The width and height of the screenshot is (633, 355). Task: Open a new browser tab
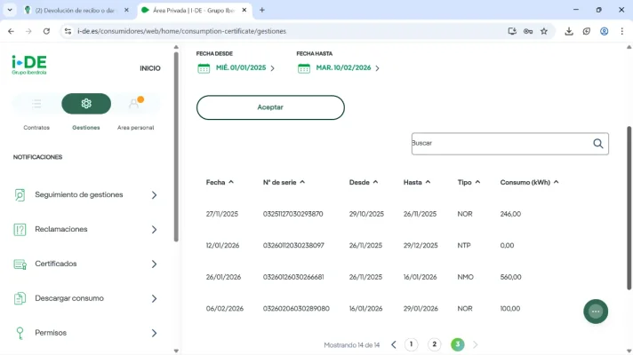click(262, 10)
